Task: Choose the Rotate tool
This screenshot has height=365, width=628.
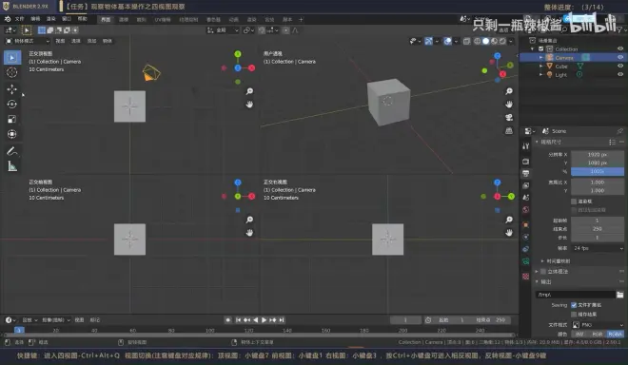Action: 12,104
